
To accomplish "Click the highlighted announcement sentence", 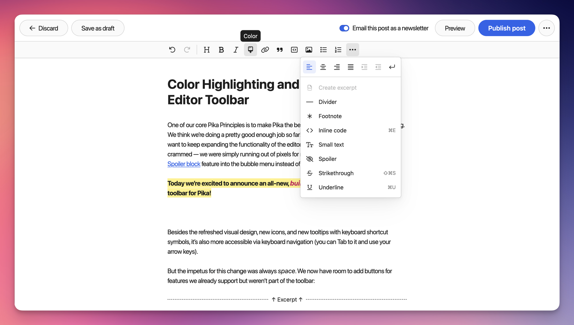I will pos(234,188).
